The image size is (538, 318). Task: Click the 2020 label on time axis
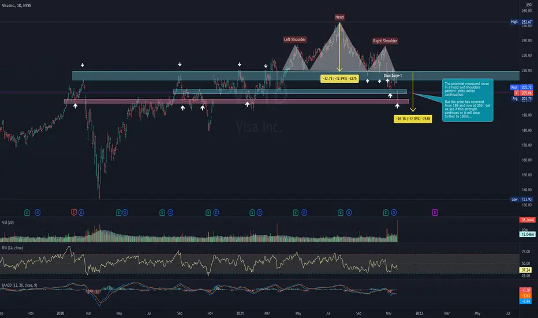[x=61, y=313]
